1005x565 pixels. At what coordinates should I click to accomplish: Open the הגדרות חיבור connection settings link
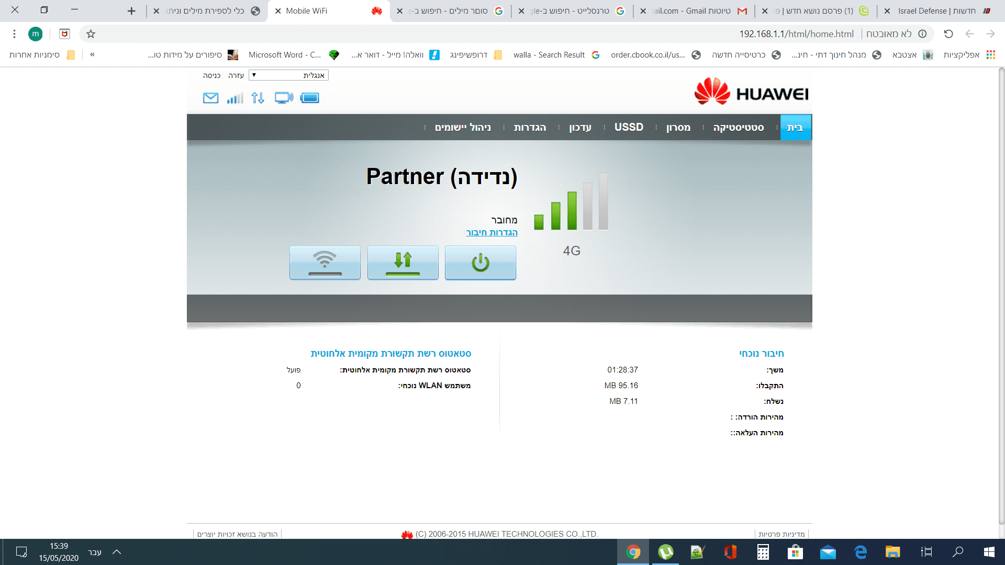(x=492, y=232)
